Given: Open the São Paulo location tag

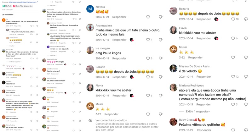Looking at the screenshot, I should point(7,6).
